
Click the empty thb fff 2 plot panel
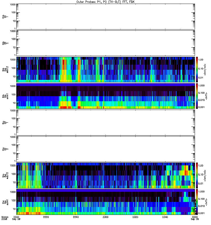[x=106, y=43]
